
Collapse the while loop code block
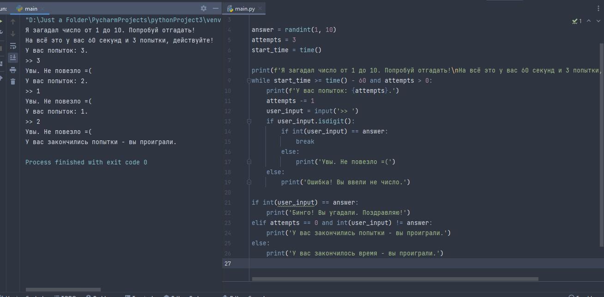click(x=249, y=81)
